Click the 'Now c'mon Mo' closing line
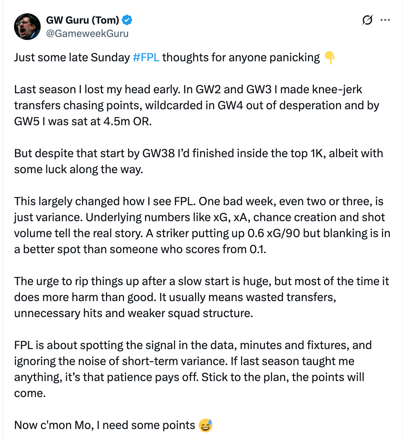The height and width of the screenshot is (439, 404). [113, 425]
